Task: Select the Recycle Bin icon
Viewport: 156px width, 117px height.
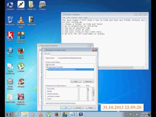Action: tap(10, 21)
